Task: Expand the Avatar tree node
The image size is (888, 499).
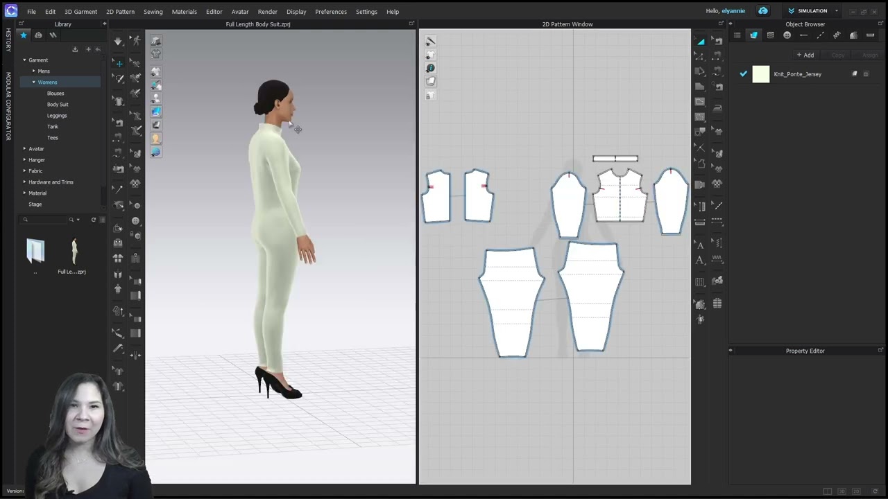Action: coord(24,149)
